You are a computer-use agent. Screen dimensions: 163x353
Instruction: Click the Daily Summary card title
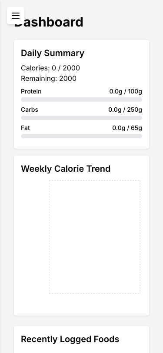pos(53,53)
